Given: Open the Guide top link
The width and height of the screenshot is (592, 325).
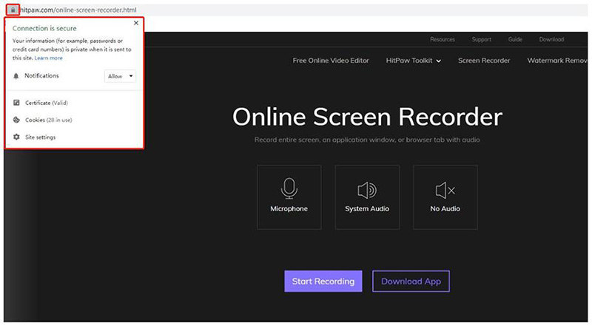Looking at the screenshot, I should click(x=515, y=39).
